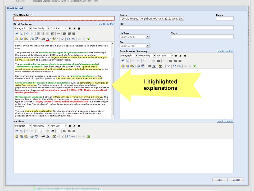Screen dimensions: 254x191
Task: Pick highlight color in Direct Quotation toolbar
Action: tap(54, 39)
